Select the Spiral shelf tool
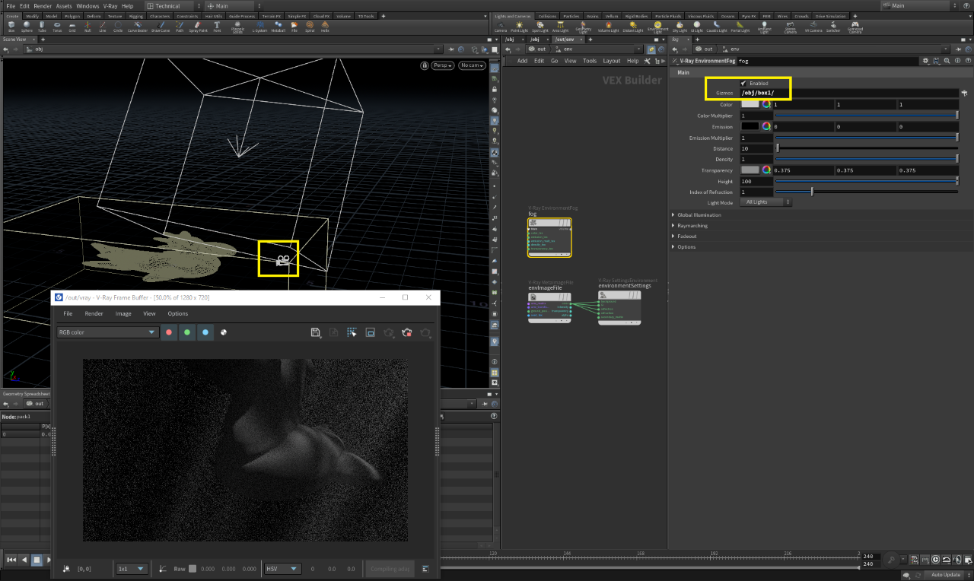The image size is (974, 581). 310,27
